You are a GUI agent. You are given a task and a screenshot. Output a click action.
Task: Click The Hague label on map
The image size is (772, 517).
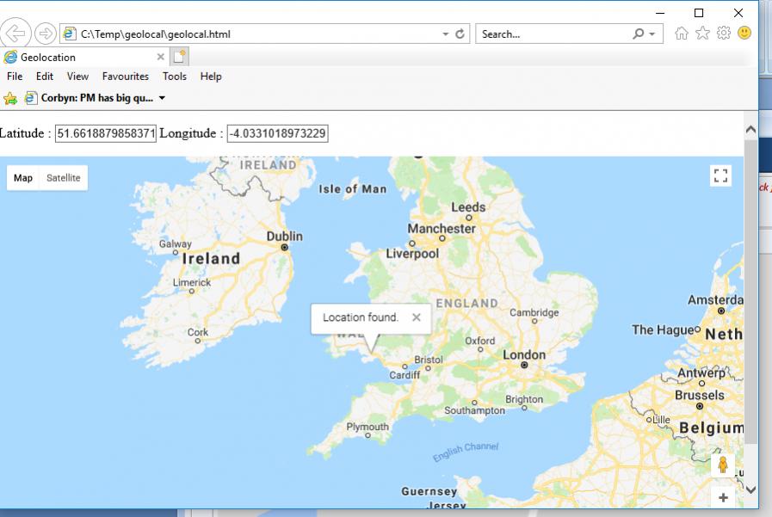(663, 329)
